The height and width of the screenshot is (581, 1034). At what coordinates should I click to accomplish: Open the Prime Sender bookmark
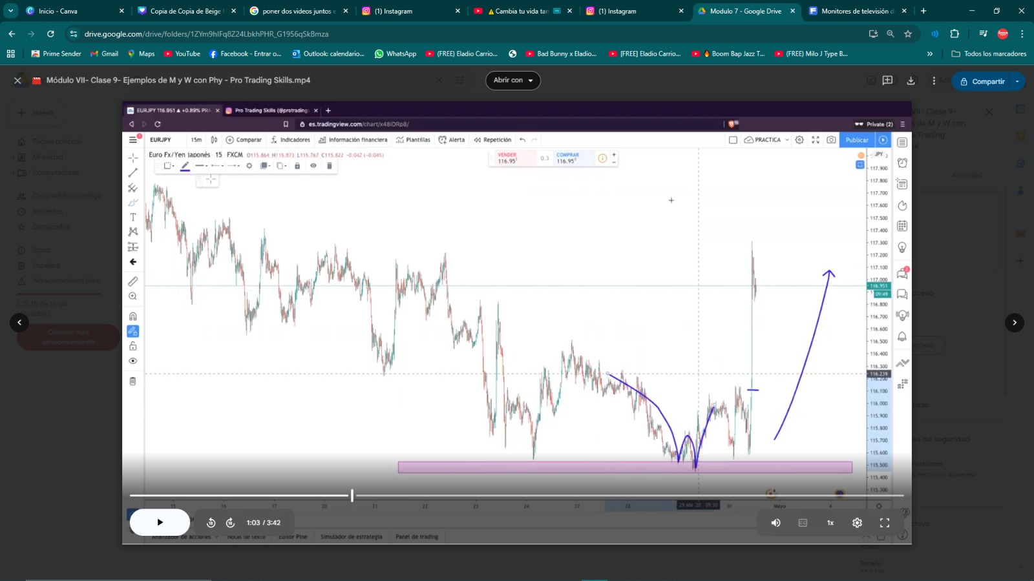tap(56, 54)
